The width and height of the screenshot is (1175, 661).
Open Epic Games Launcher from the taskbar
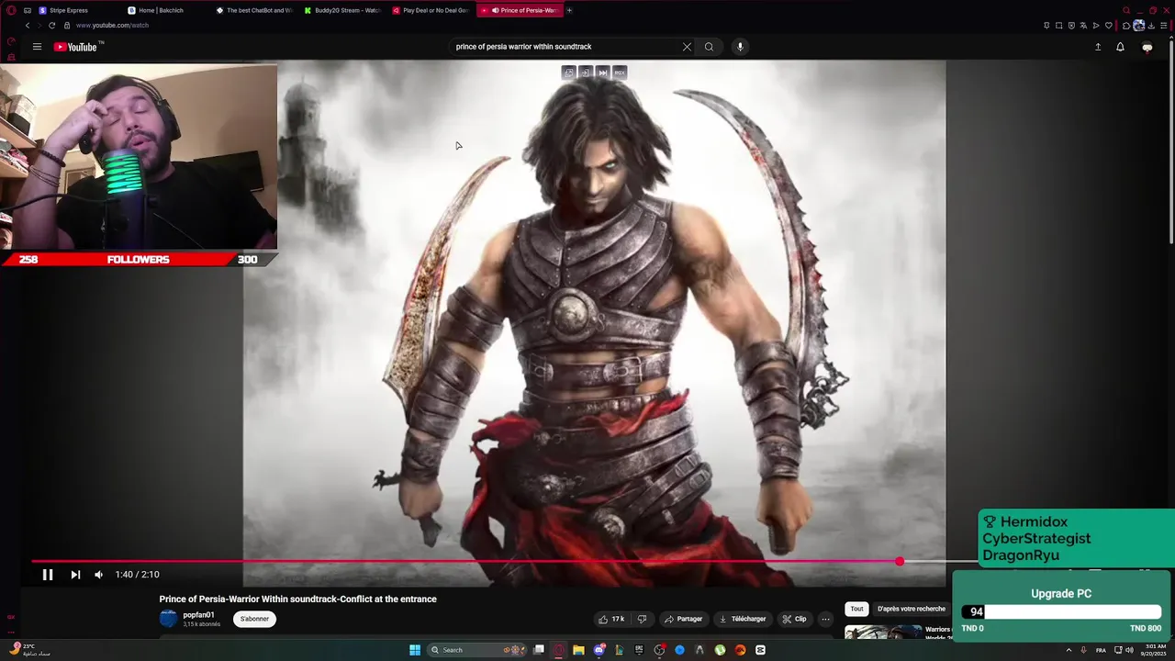[639, 650]
